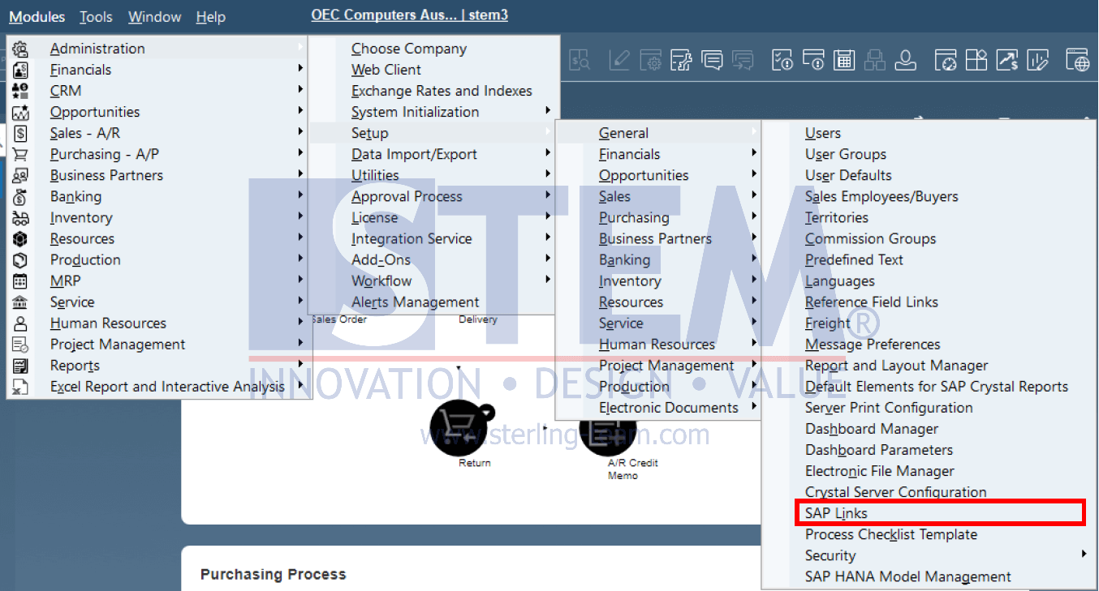Click the chart with dollar arrow toolbar icon
The height and width of the screenshot is (591, 1099).
1007,60
